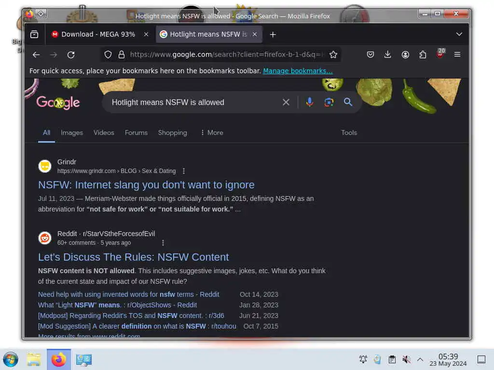
Task: Click the padlock site information icon
Action: coord(122,55)
